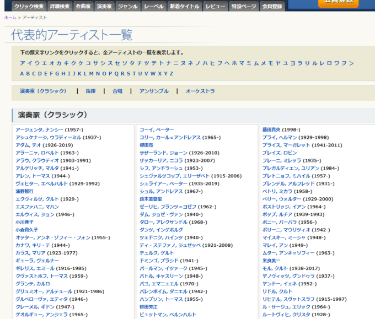375x319 pixels.
Task: Click the 特設ページ tab
Action: tap(243, 6)
